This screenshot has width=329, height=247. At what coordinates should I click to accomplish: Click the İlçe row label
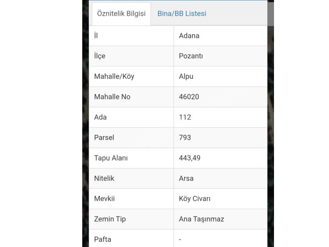pos(100,56)
